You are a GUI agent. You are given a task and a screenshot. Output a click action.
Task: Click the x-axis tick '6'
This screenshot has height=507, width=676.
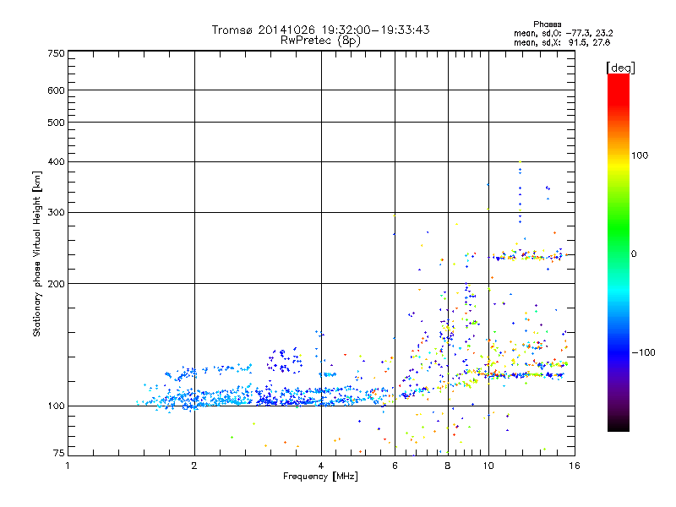[395, 466]
